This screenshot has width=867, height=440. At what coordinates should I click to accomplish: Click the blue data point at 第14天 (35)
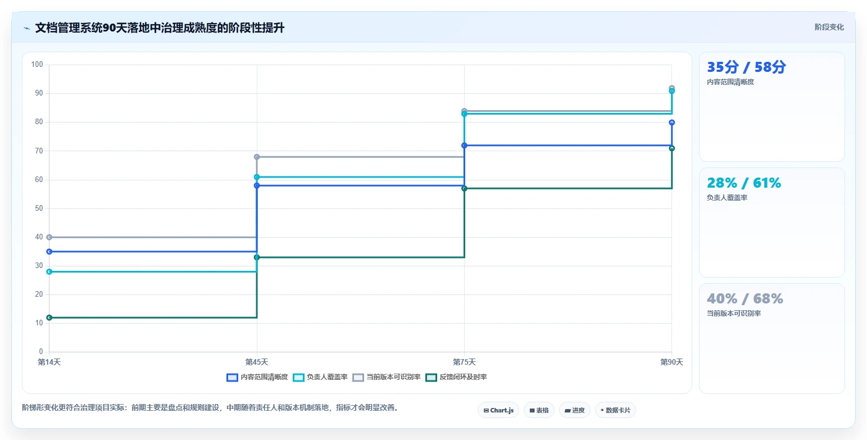click(x=49, y=252)
